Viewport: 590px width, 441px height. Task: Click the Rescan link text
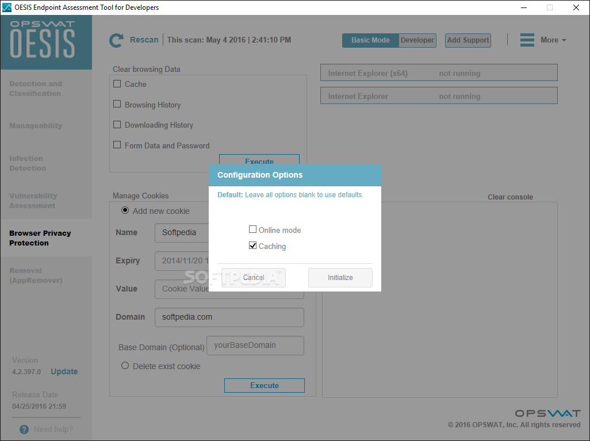point(144,40)
